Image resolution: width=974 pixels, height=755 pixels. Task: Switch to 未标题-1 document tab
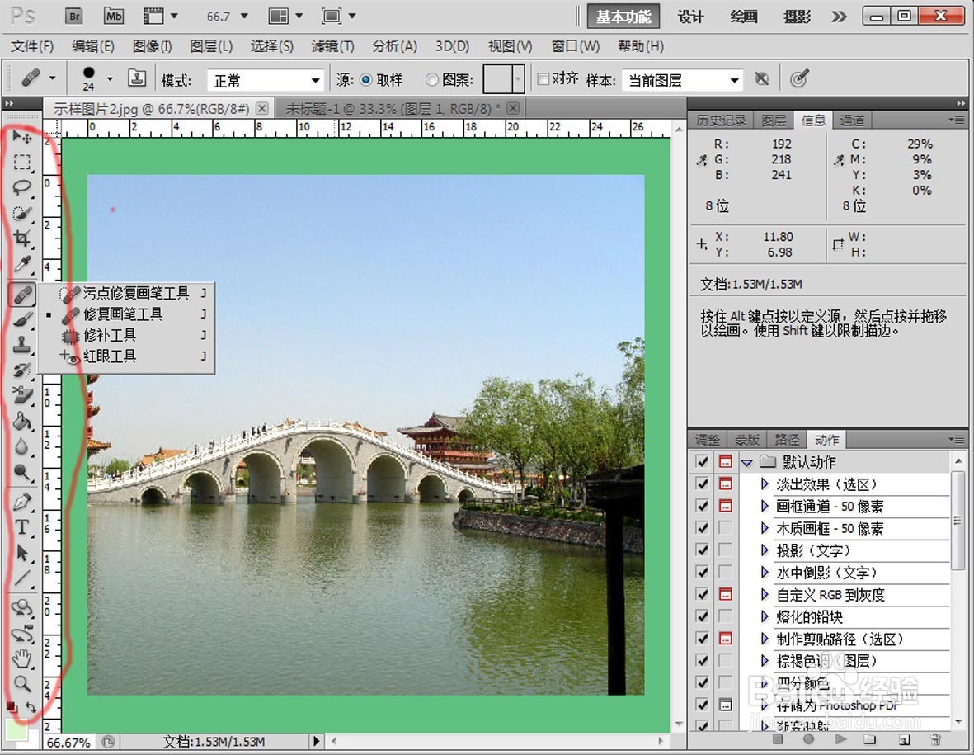tap(394, 109)
